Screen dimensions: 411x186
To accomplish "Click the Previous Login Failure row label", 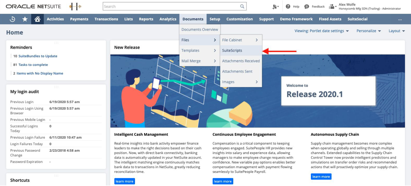I will 28,137.
